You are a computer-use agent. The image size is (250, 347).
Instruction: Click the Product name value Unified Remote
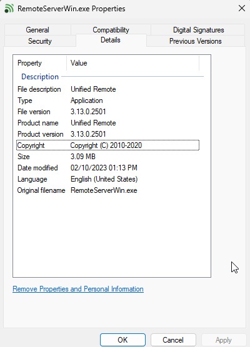(x=93, y=123)
